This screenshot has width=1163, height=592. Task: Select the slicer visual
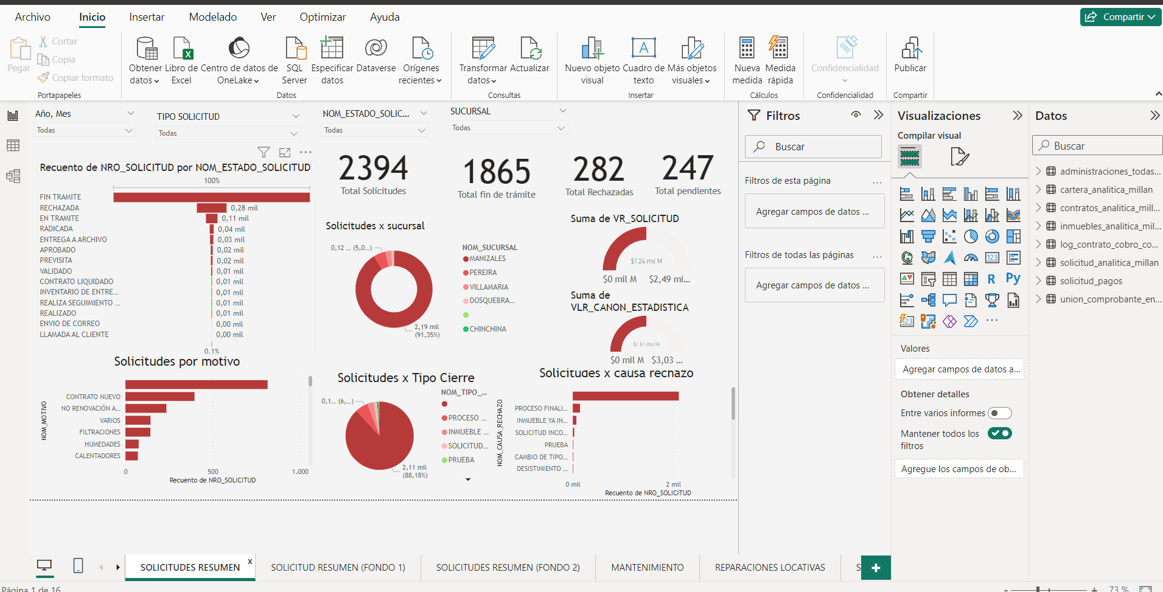pos(928,279)
